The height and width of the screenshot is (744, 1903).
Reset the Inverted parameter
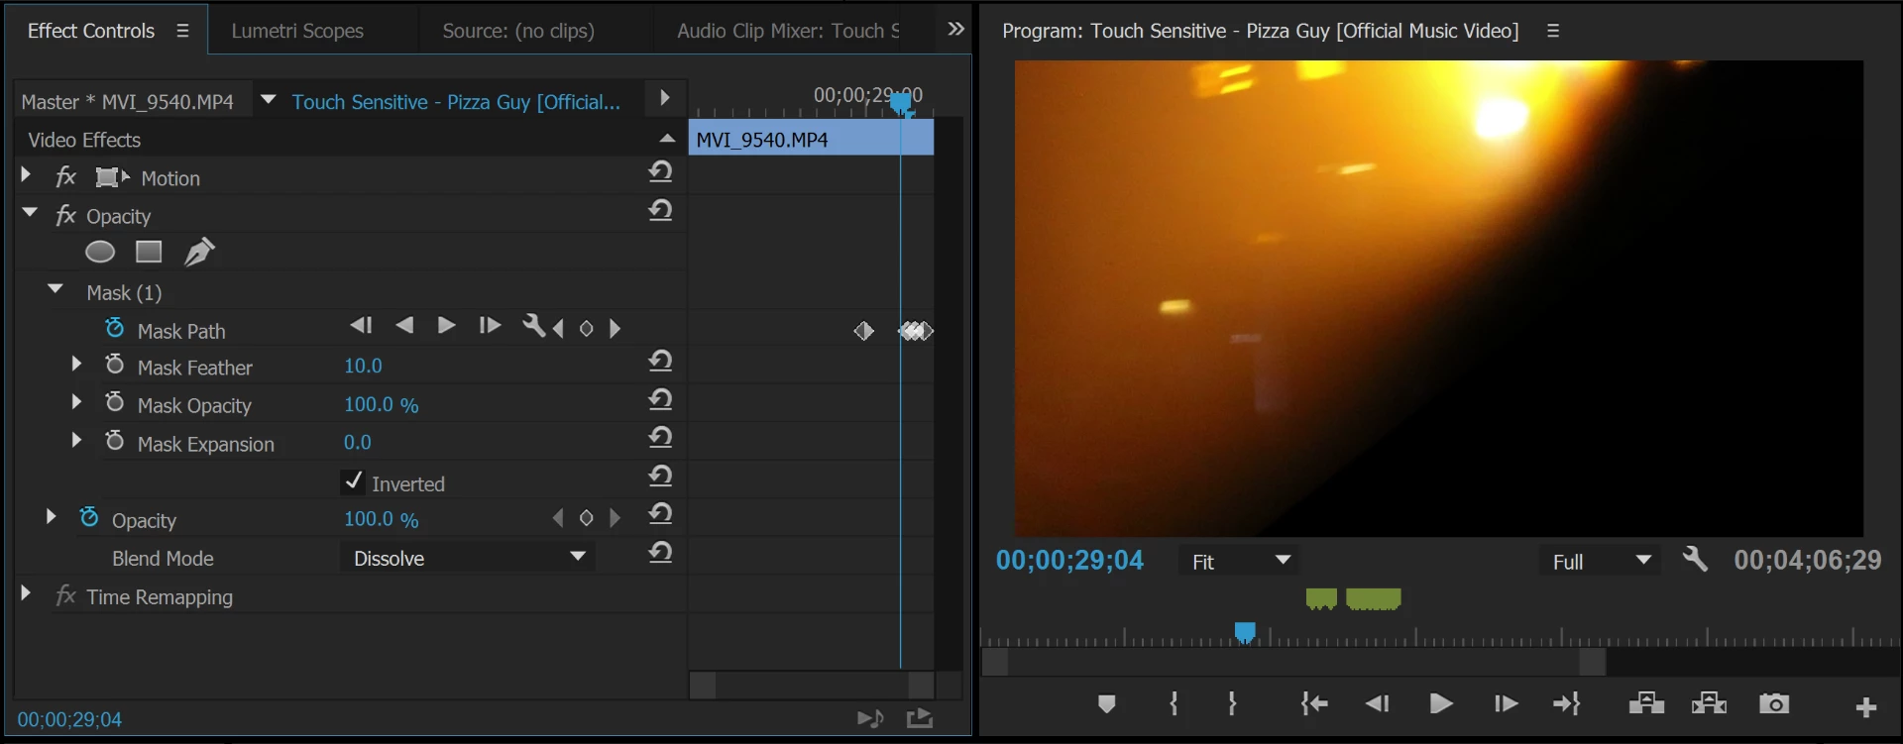pyautogui.click(x=661, y=477)
